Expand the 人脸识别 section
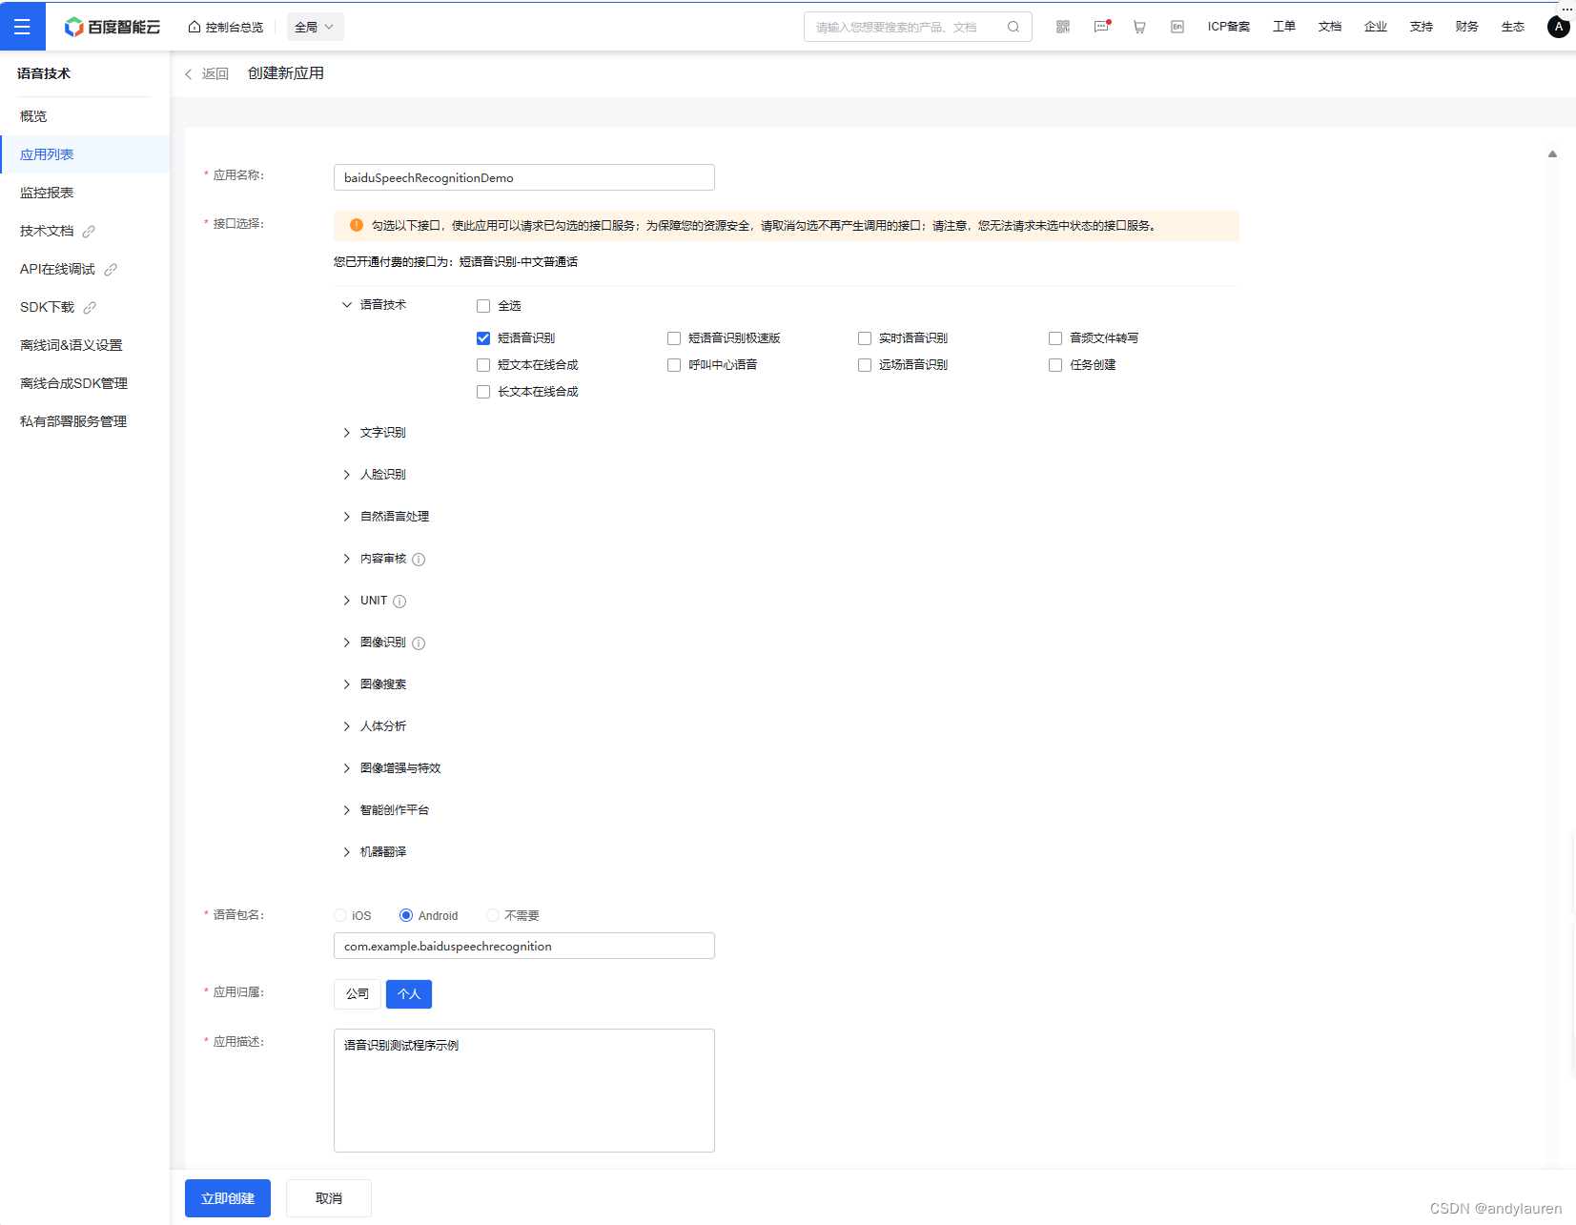Viewport: 1576px width, 1225px height. tap(347, 475)
